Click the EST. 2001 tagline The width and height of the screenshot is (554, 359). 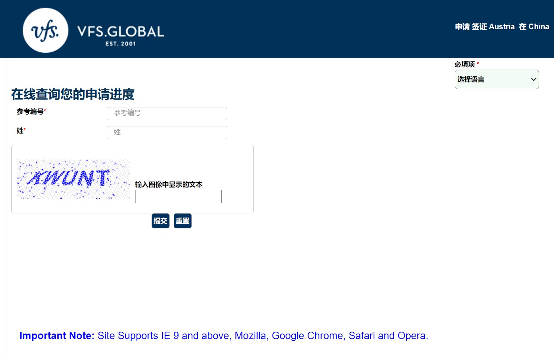pos(121,44)
